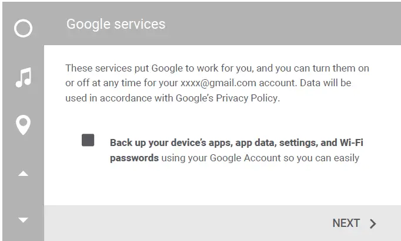The height and width of the screenshot is (241, 401).
Task: Enable the device backup checkbox
Action: tap(88, 141)
